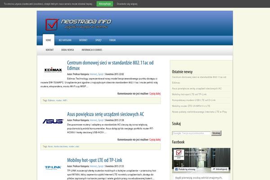Open the BEZ KATEGORII menu item
270x180 pixels.
click(x=65, y=40)
